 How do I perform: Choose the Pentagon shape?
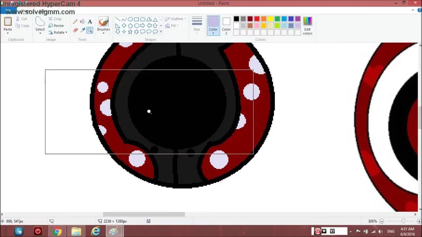pos(130,26)
